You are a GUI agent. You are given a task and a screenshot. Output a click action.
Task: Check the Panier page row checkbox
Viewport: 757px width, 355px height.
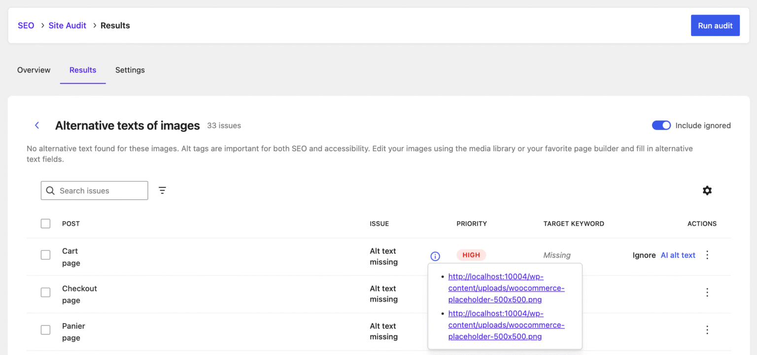[x=45, y=330]
